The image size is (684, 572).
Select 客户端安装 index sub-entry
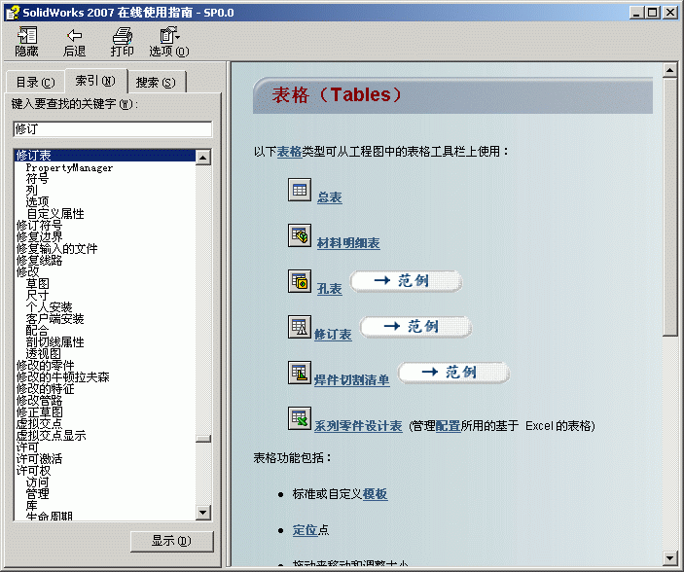(x=54, y=318)
